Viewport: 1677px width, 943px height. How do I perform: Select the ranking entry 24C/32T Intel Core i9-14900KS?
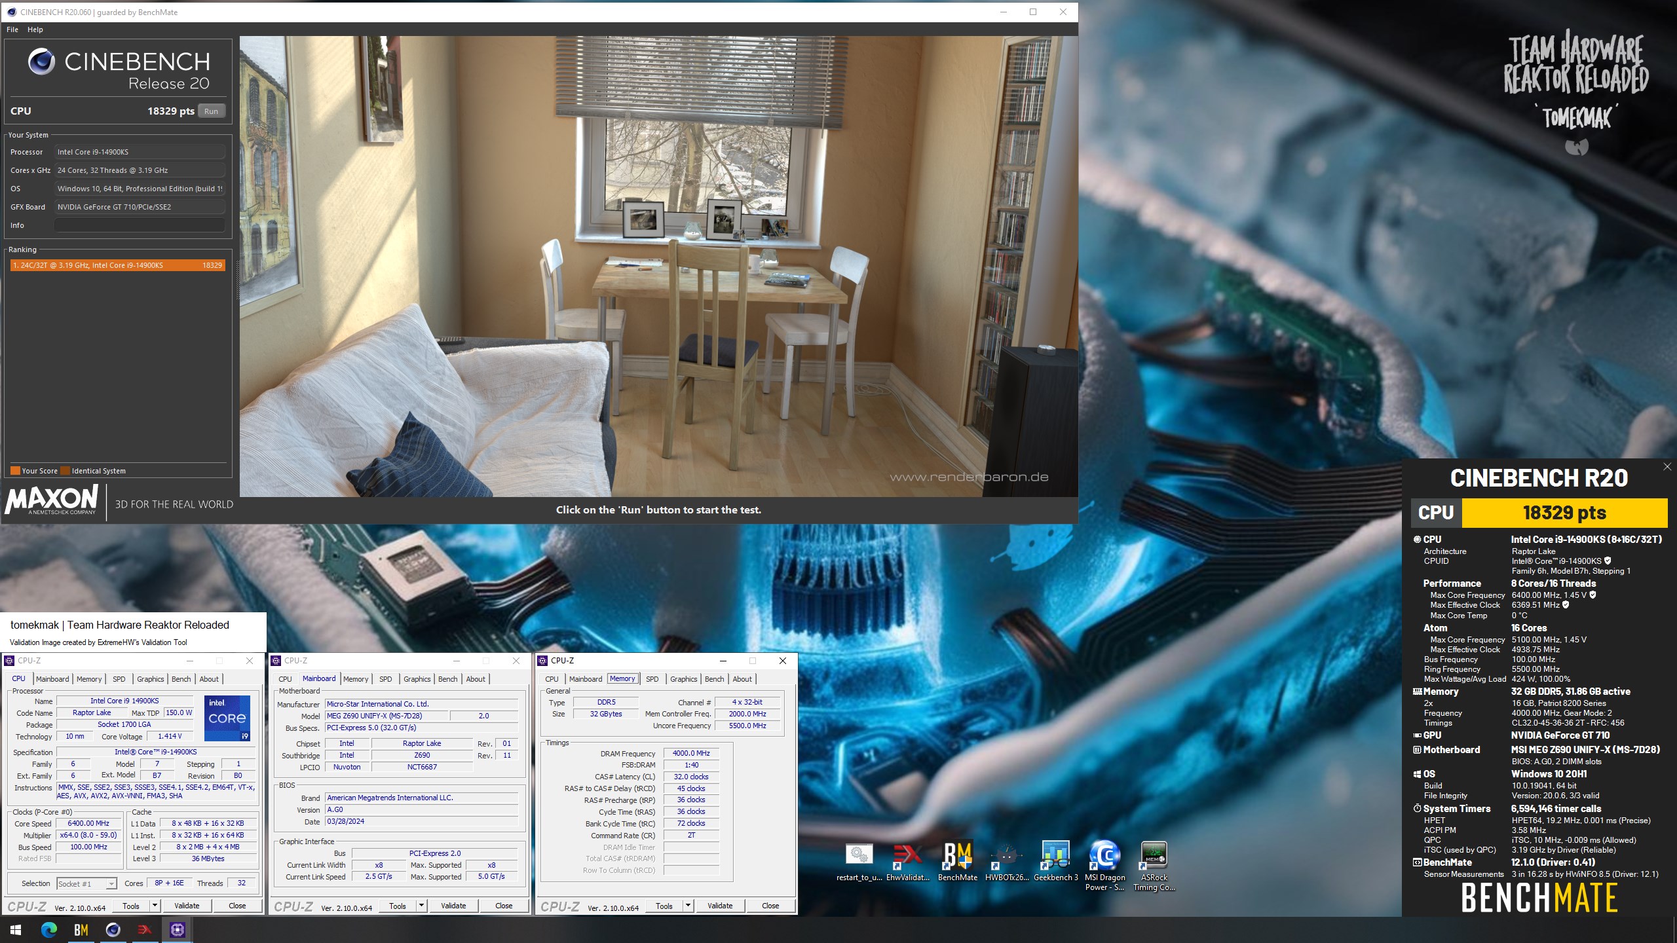[x=117, y=265]
